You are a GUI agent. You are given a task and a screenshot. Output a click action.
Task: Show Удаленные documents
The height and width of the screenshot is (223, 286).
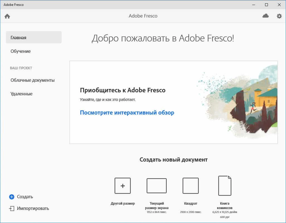click(21, 94)
